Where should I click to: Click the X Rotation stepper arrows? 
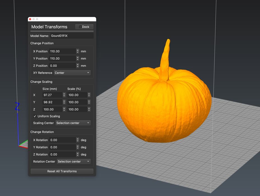click(x=78, y=140)
